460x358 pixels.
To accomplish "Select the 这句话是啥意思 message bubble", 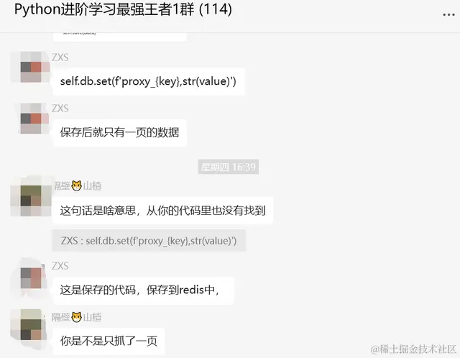I will [x=163, y=211].
